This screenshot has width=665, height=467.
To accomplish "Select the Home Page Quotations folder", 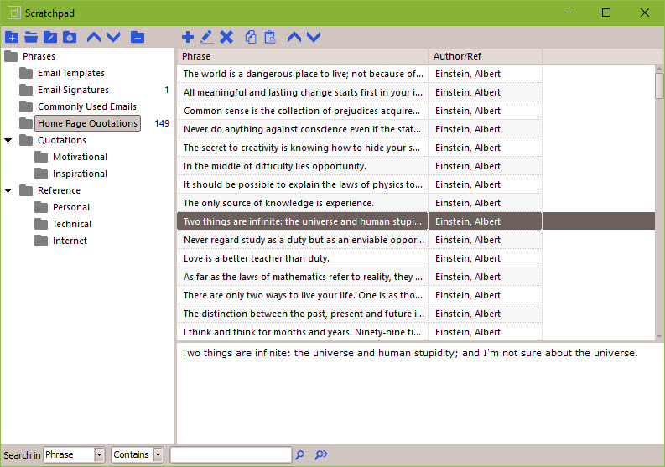I will [x=87, y=123].
